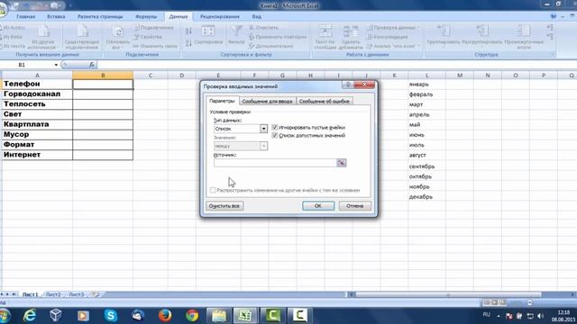This screenshot has height=324, width=577.
Task: Toggle Распространить изменения на другие ячейки checkbox
Action: 213,190
